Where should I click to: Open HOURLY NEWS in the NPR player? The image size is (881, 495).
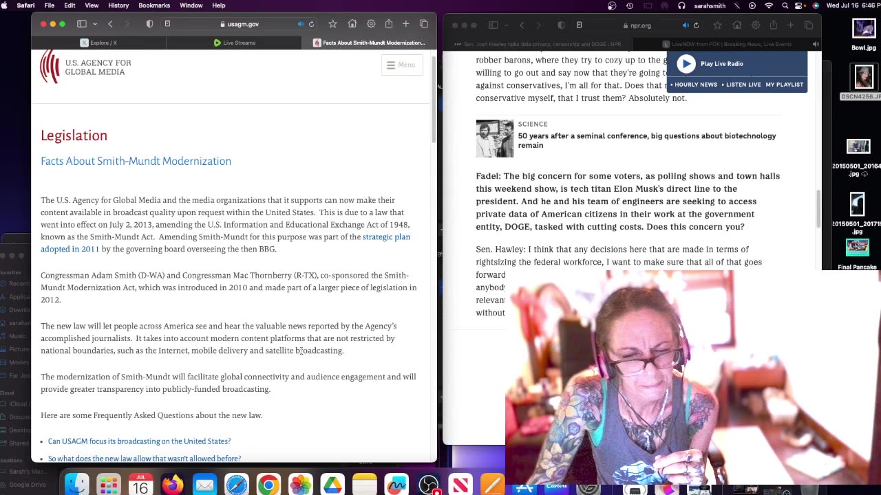coord(695,85)
